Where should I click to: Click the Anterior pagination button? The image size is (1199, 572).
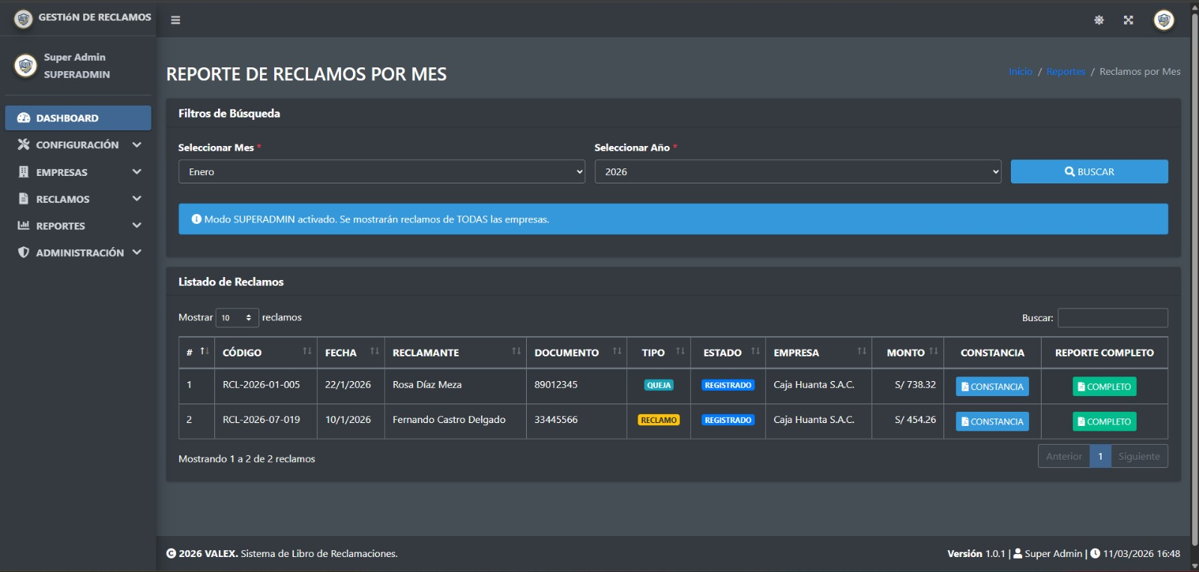pos(1064,456)
